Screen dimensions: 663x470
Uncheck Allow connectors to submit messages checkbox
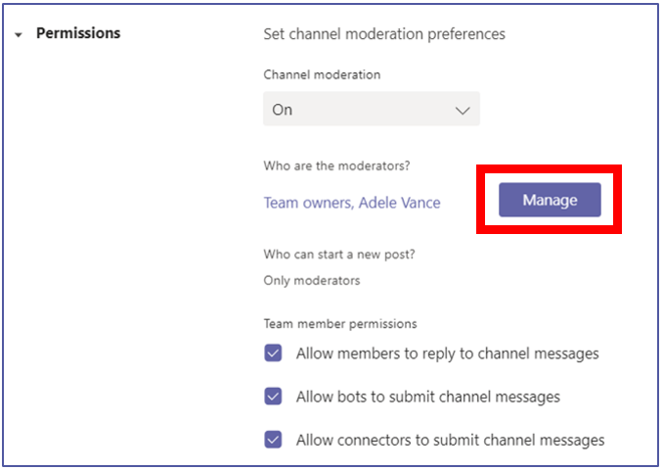[x=273, y=440]
